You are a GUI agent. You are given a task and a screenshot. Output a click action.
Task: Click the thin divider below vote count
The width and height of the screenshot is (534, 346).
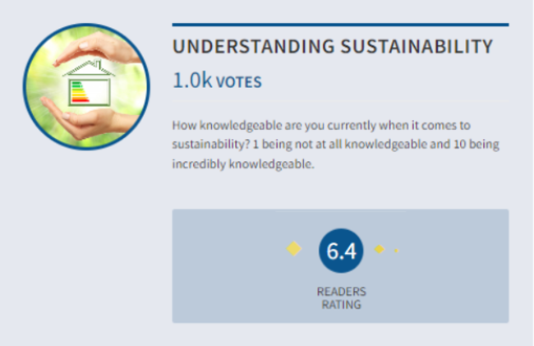pos(340,103)
